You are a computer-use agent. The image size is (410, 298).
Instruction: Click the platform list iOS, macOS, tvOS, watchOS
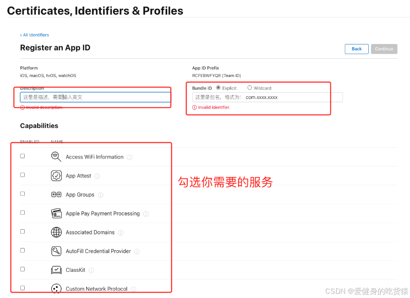click(x=48, y=76)
